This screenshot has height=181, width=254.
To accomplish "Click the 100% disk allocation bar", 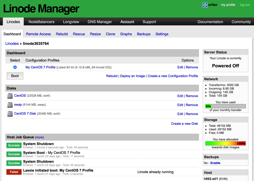I will click(225, 144).
